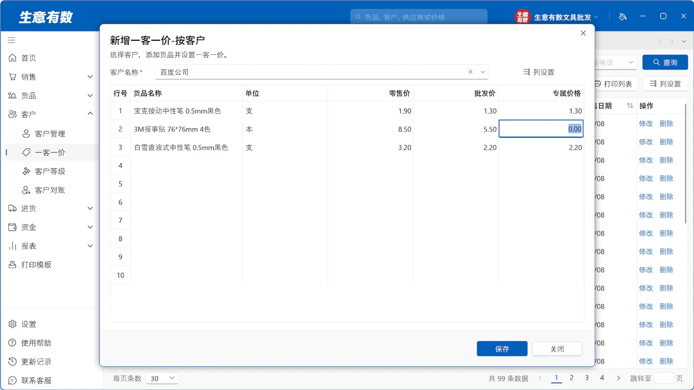The width and height of the screenshot is (694, 390).
Task: Edit 专属价格 field showing 0.00
Action: tap(541, 129)
